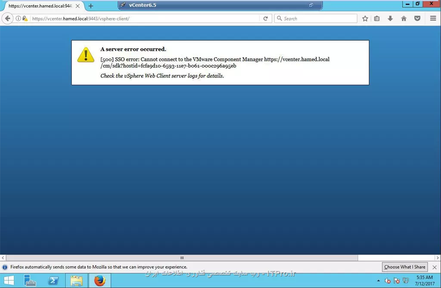Go back with the Firefox back arrow
The width and height of the screenshot is (441, 288).
(x=8, y=19)
